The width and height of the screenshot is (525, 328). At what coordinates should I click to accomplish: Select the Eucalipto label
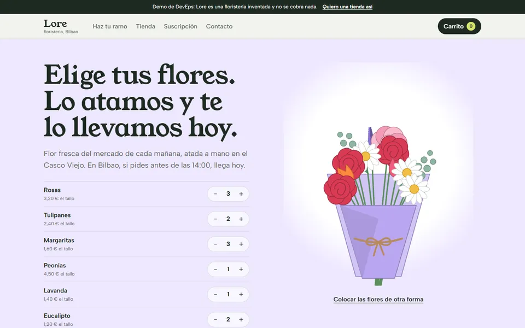coord(57,315)
